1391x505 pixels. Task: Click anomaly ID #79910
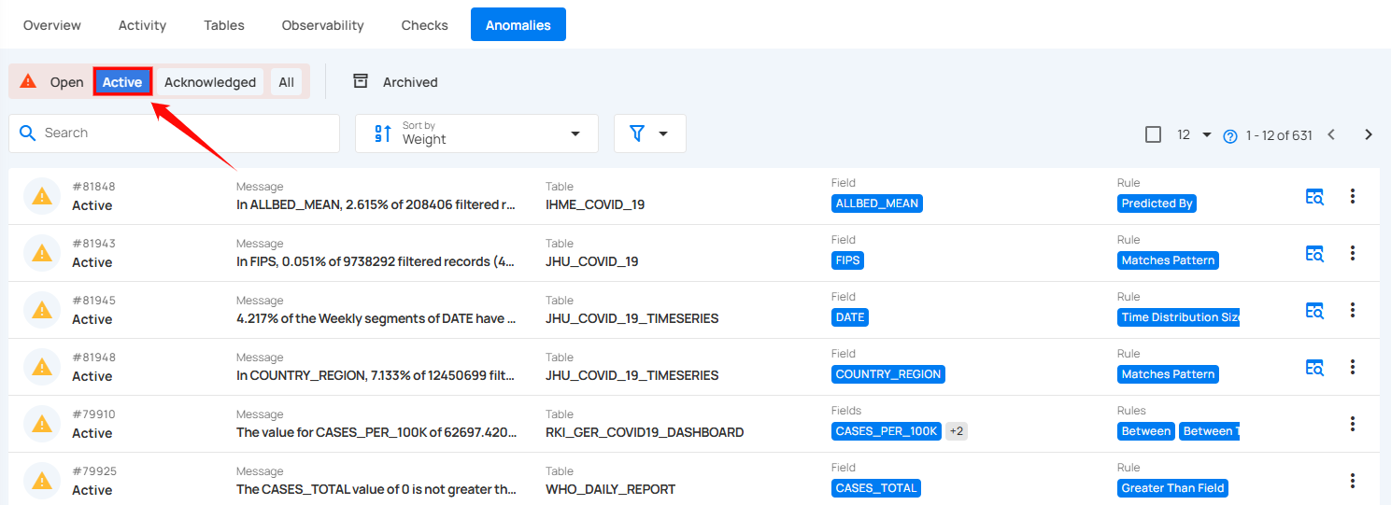pyautogui.click(x=93, y=414)
